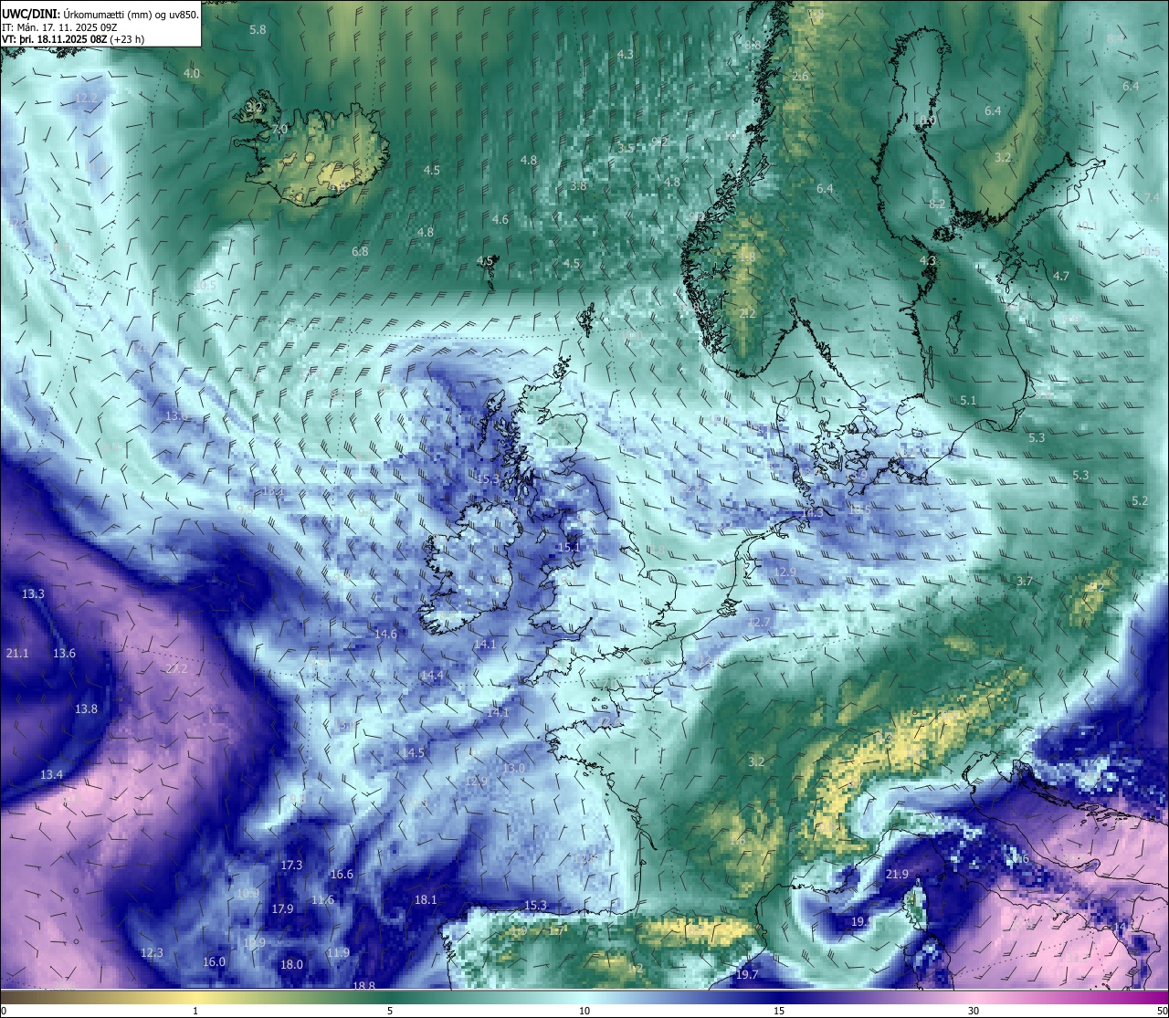Click the 'VT: Þri. 18.11.2025 08Z (+23 h)' line
This screenshot has width=1169, height=1018.
pyautogui.click(x=73, y=39)
